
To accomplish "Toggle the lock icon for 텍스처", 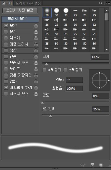I will [x=36, y=38].
